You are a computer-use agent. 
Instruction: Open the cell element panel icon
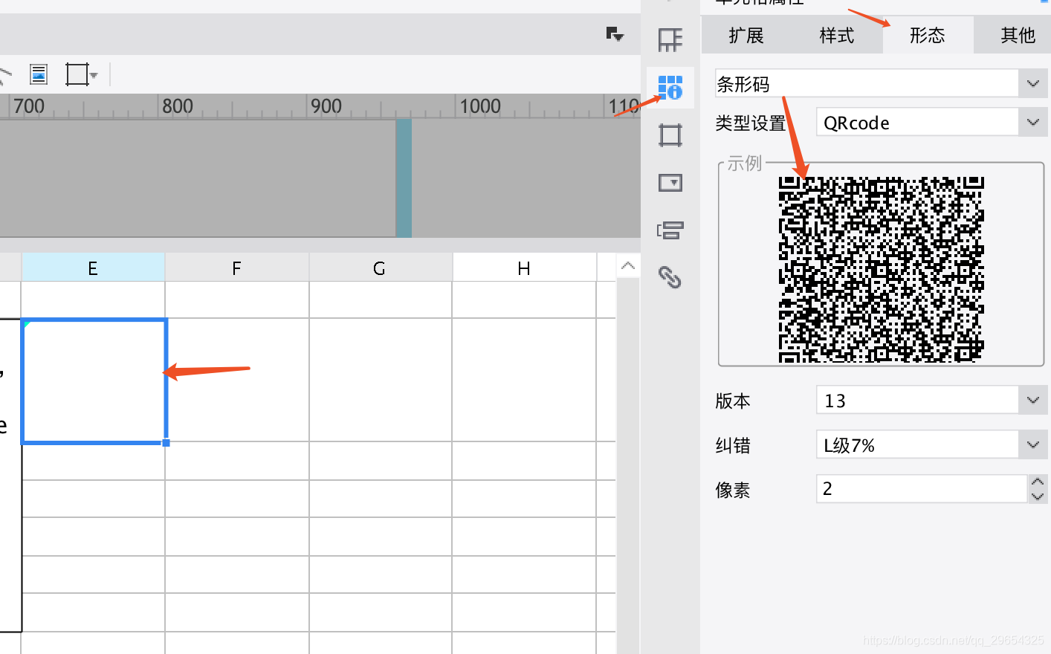pyautogui.click(x=670, y=40)
